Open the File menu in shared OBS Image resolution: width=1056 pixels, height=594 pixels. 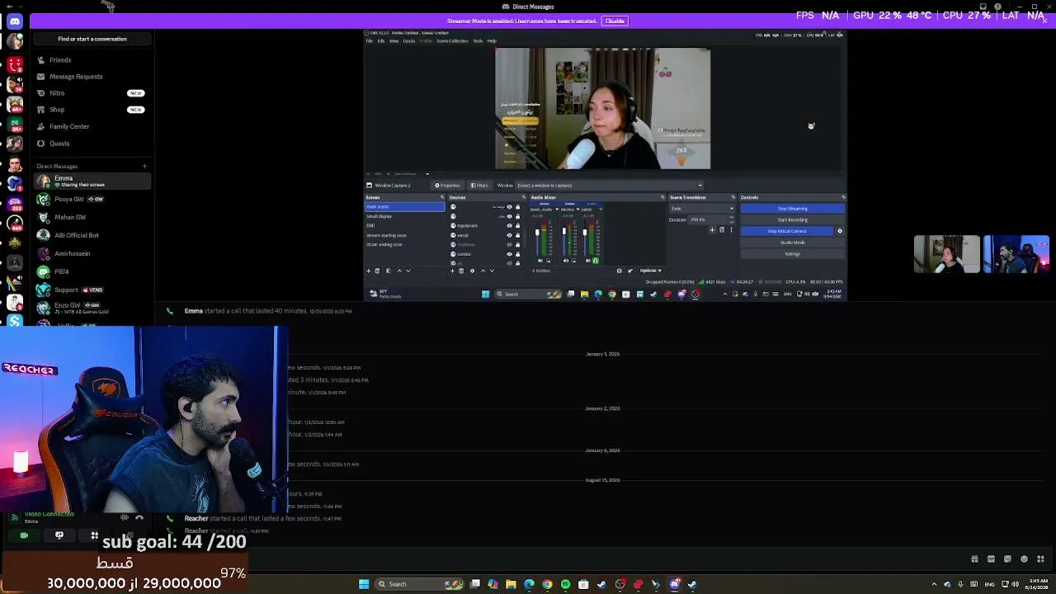(x=370, y=41)
